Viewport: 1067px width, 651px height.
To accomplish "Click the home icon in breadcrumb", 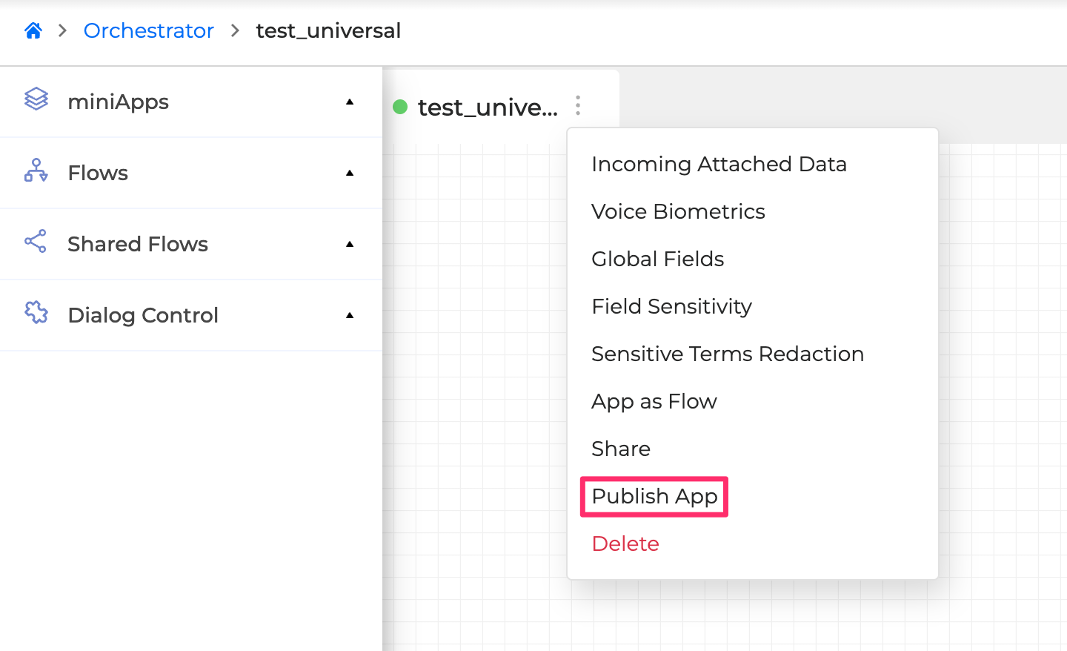I will pyautogui.click(x=33, y=30).
